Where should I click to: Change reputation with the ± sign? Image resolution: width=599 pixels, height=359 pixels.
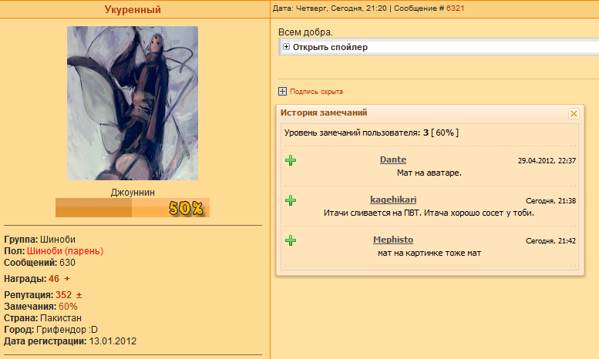[x=79, y=295]
